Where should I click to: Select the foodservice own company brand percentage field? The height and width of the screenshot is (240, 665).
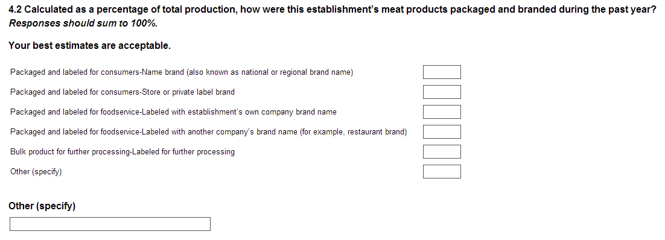(x=442, y=112)
